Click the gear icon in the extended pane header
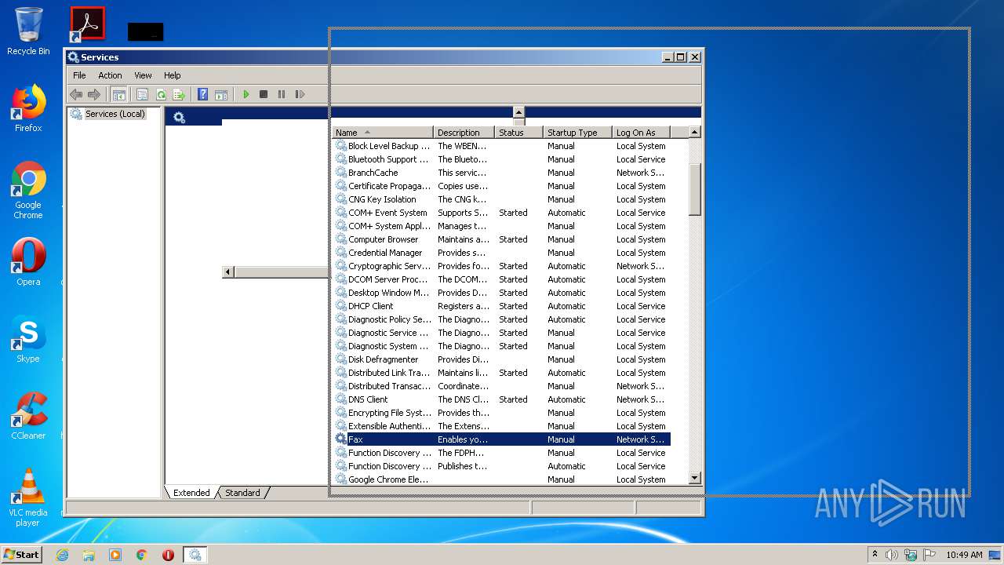 coord(179,118)
